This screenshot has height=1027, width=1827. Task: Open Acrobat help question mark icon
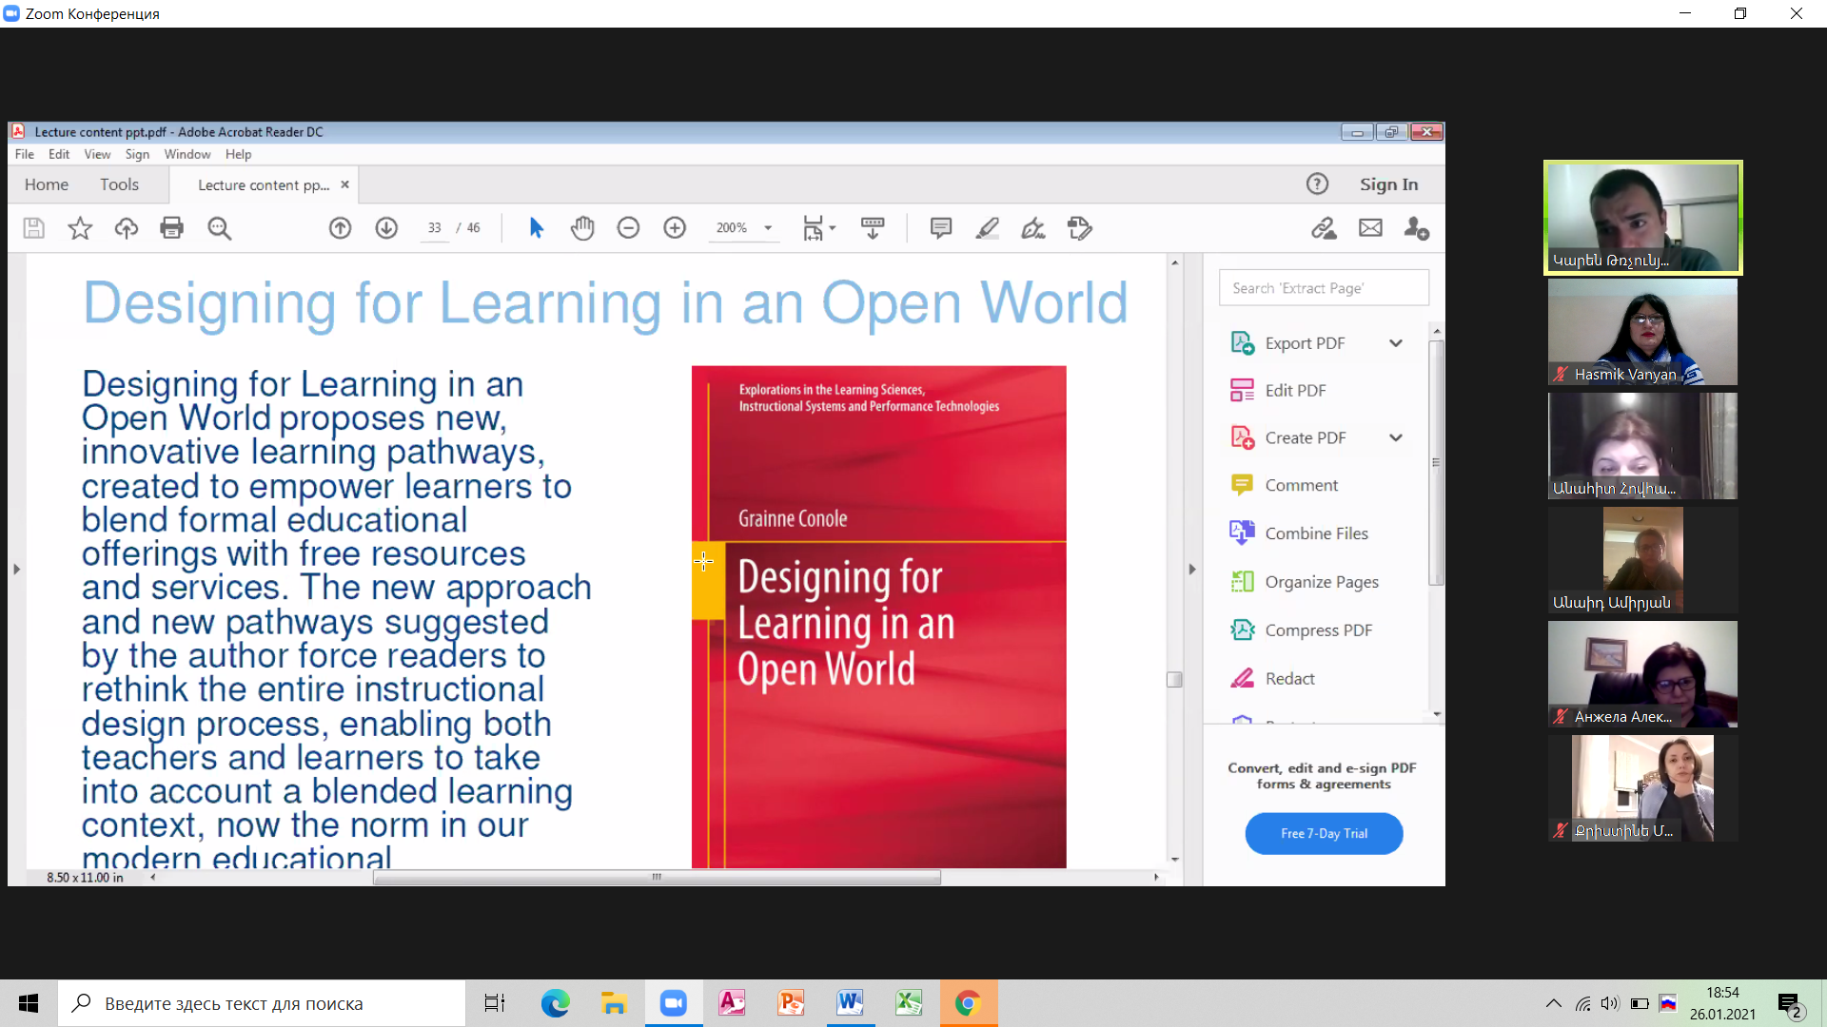coord(1317,184)
